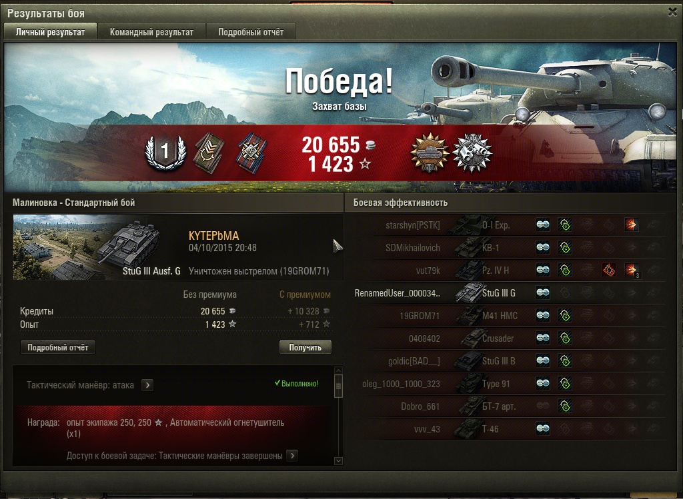Click the Подробный отчёт button below credits
The image size is (683, 499).
click(x=58, y=347)
